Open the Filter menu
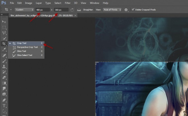Viewport: 188px width, 116px height. coord(68,3)
